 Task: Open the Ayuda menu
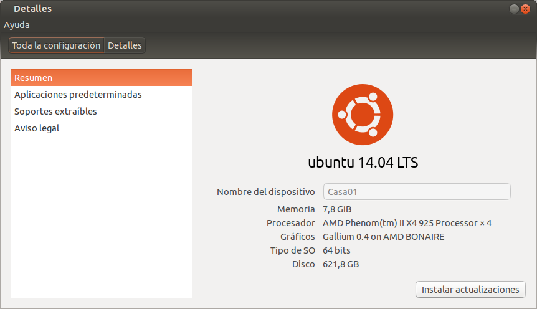click(16, 25)
